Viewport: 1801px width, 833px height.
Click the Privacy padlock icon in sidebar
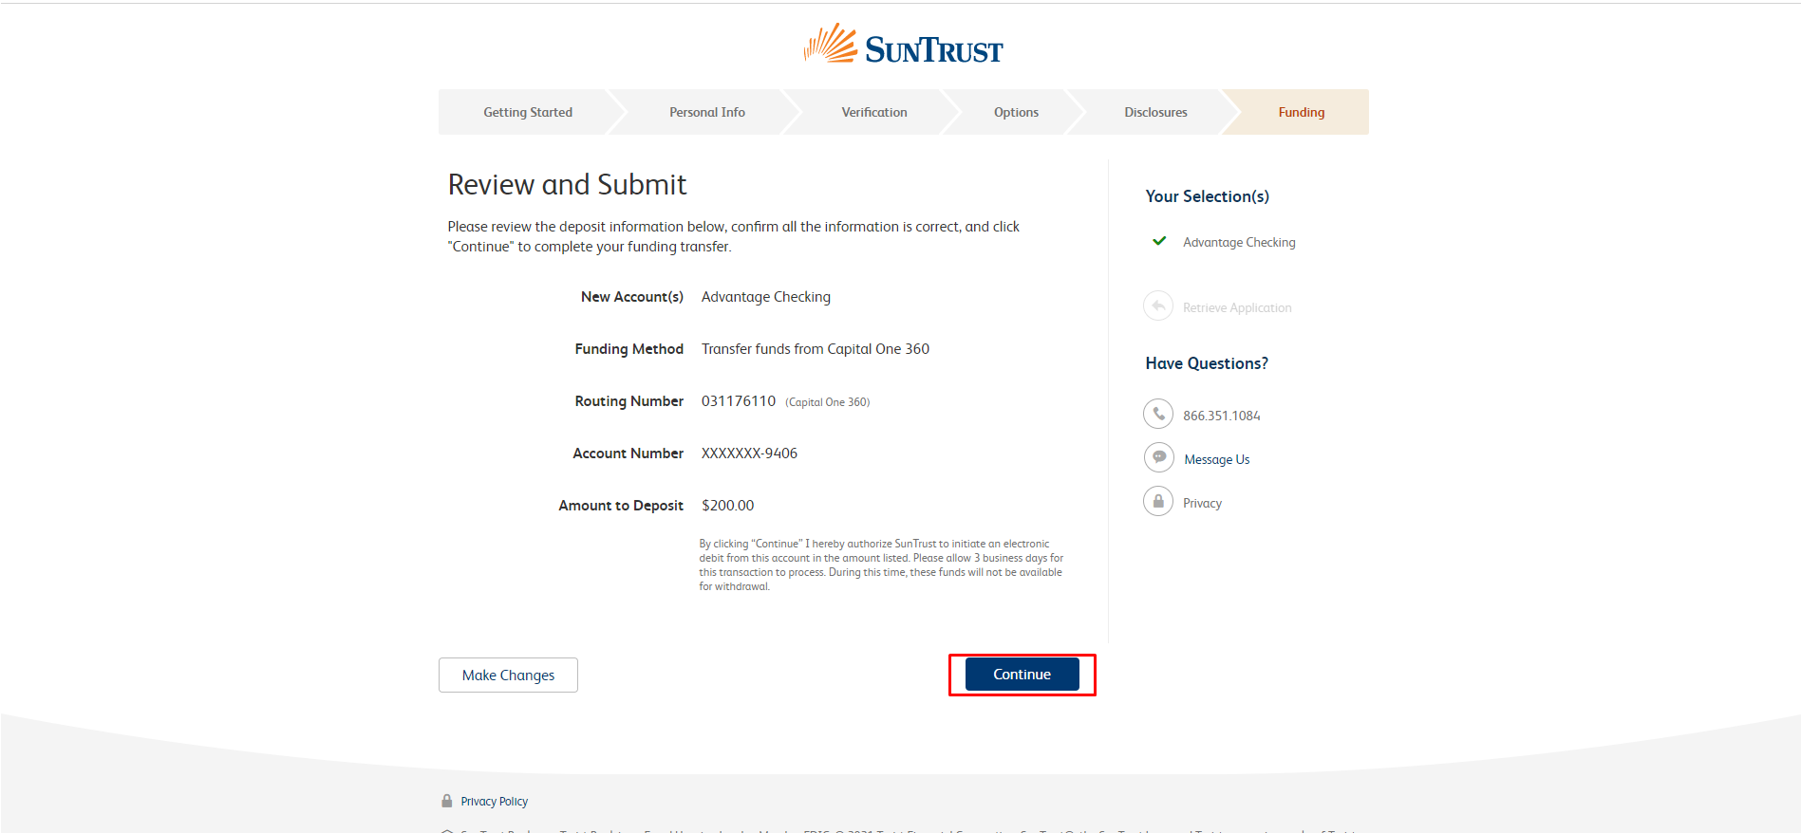[1158, 502]
